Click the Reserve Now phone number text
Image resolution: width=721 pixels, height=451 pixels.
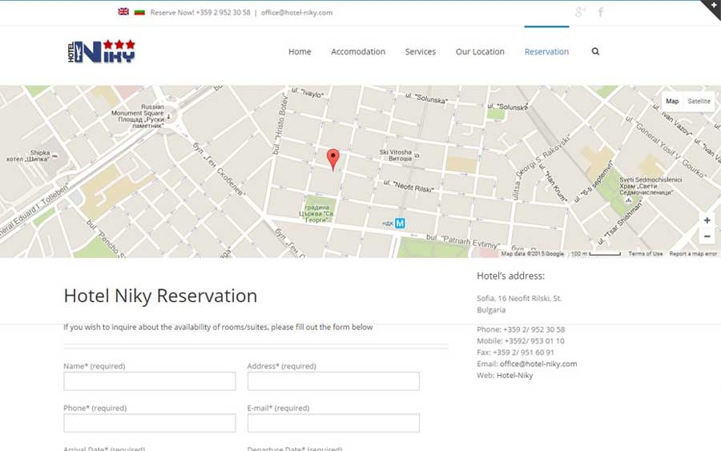[x=200, y=12]
